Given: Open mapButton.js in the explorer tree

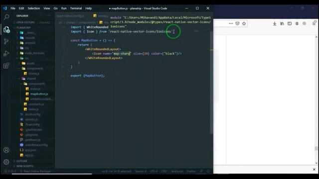Looking at the screenshot, I should (39, 94).
